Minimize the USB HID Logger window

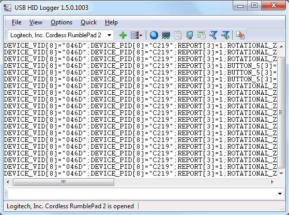tap(240, 6)
